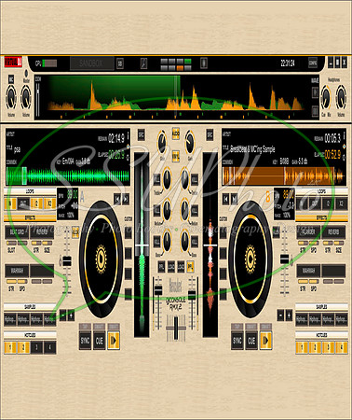Image resolution: width=352 pixels, height=420 pixels.
Task: Open WAHWAH effect selector on deck B
Action: pos(309,271)
